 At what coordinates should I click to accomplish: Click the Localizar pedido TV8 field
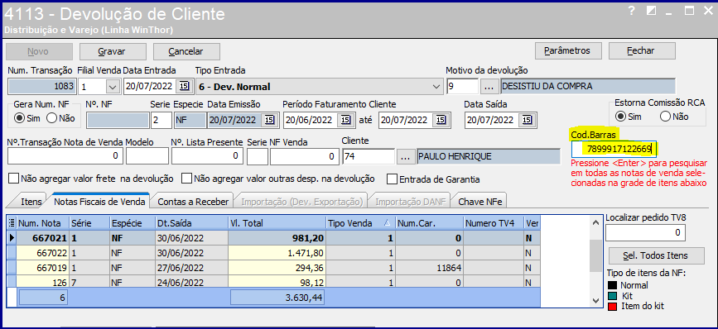pos(645,233)
